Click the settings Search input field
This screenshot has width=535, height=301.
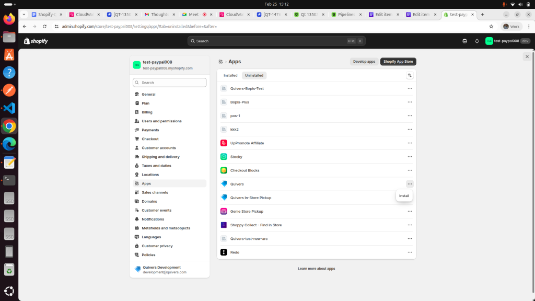(170, 83)
